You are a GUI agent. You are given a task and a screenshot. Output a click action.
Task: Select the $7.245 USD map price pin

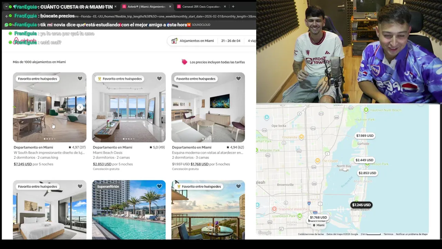click(361, 205)
